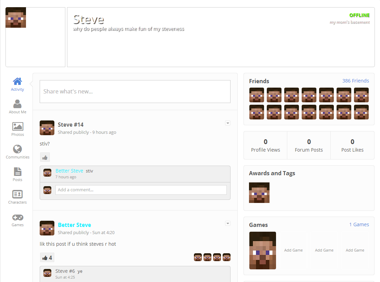The width and height of the screenshot is (380, 282).
Task: Open the About Me section
Action: pos(17,107)
